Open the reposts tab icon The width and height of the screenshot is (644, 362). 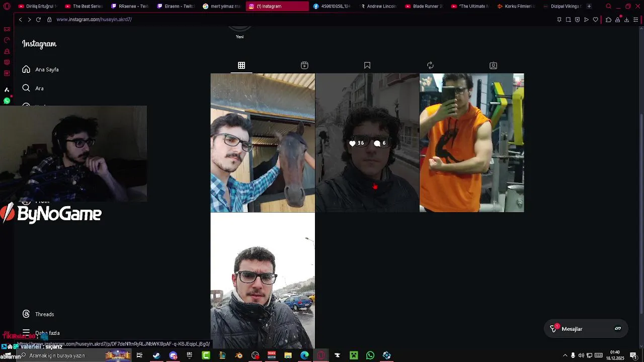coord(430,65)
